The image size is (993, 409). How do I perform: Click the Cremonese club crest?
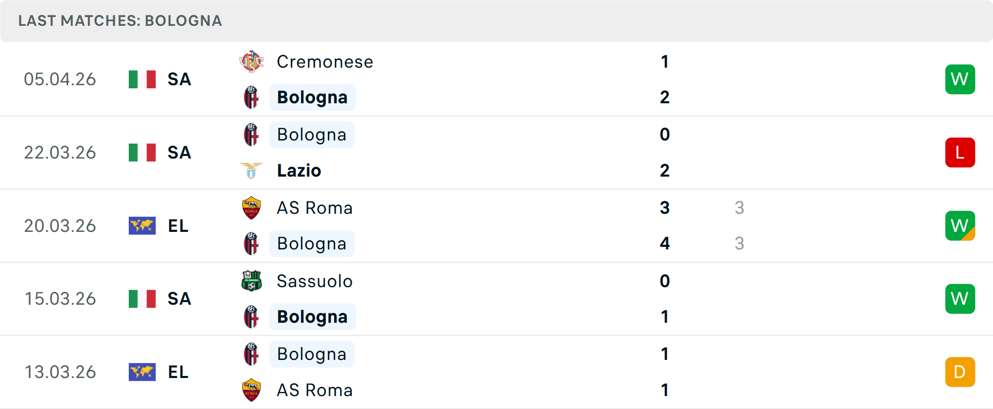coord(252,62)
